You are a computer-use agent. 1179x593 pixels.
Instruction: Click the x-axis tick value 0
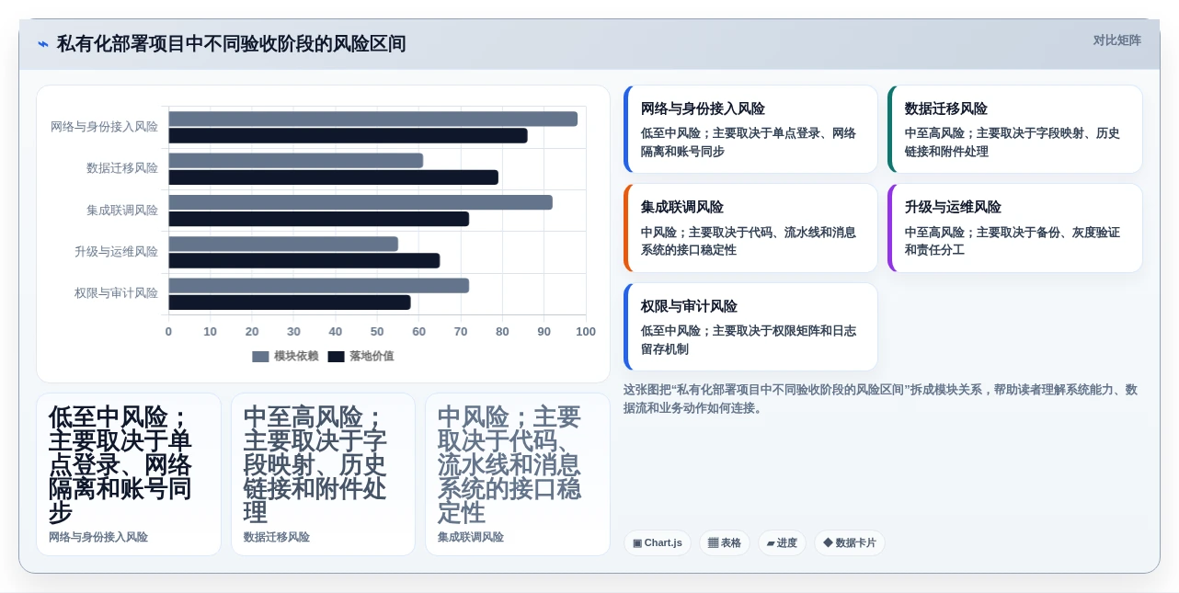168,332
